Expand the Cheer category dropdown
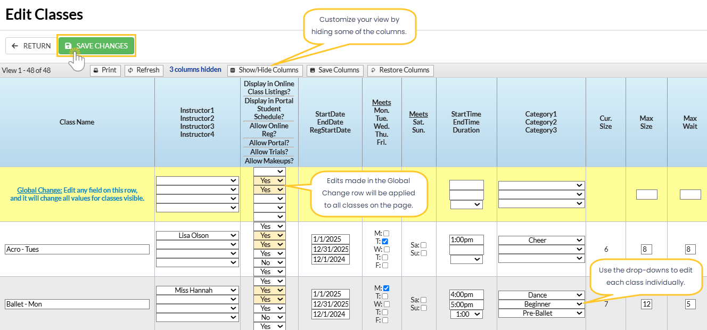Viewport: 707px width, 330px height. [x=541, y=240]
